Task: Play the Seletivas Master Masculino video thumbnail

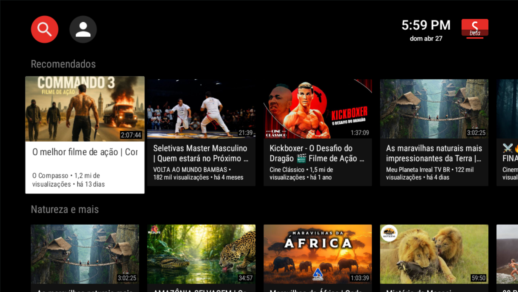Action: (x=201, y=109)
